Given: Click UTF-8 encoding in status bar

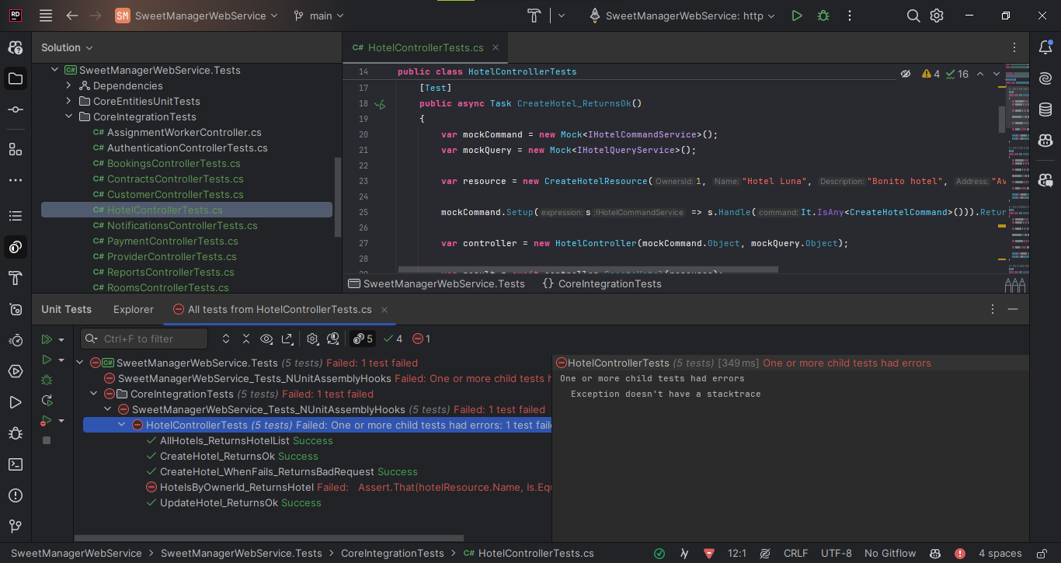Looking at the screenshot, I should point(836,554).
